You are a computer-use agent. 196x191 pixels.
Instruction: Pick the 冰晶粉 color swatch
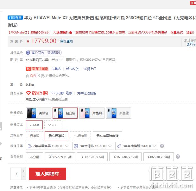92,113
